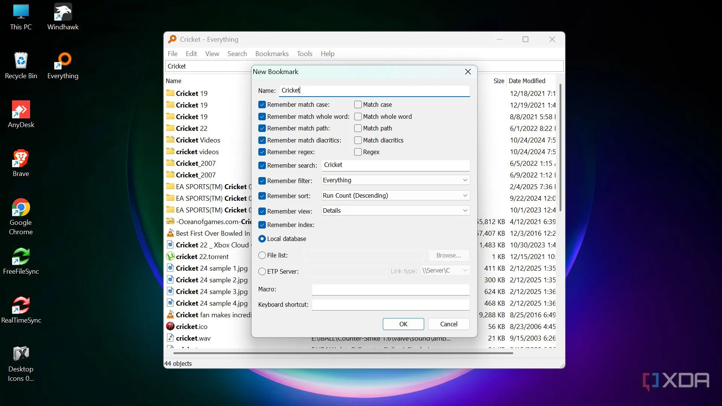Select the ETP Server radio button

coord(262,271)
